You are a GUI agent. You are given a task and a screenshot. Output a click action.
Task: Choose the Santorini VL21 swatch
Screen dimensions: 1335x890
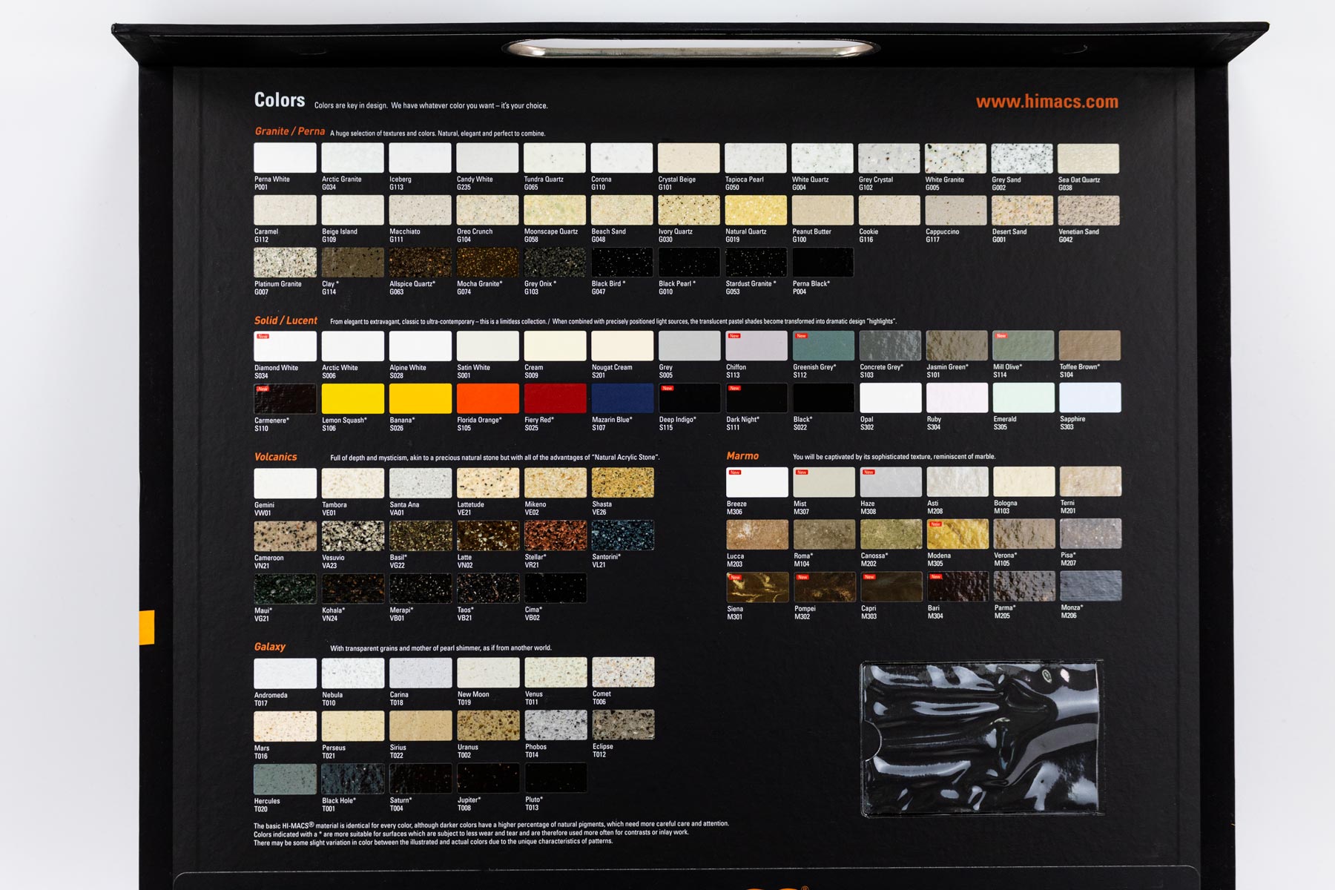tap(623, 535)
